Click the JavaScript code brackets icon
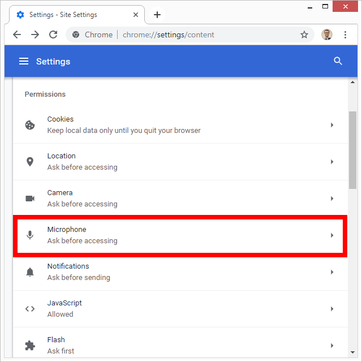Image resolution: width=362 pixels, height=362 pixels. (30, 309)
